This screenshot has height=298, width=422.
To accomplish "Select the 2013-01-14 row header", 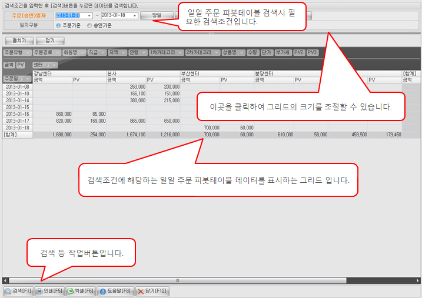I will coord(18,101).
